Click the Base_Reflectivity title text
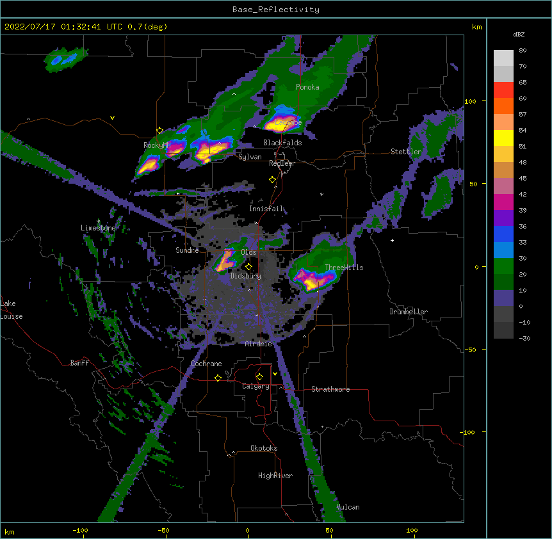The height and width of the screenshot is (539, 552). click(276, 10)
